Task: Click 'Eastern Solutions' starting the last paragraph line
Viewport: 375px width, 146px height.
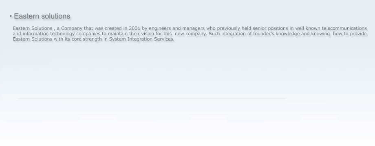Action: (x=32, y=39)
